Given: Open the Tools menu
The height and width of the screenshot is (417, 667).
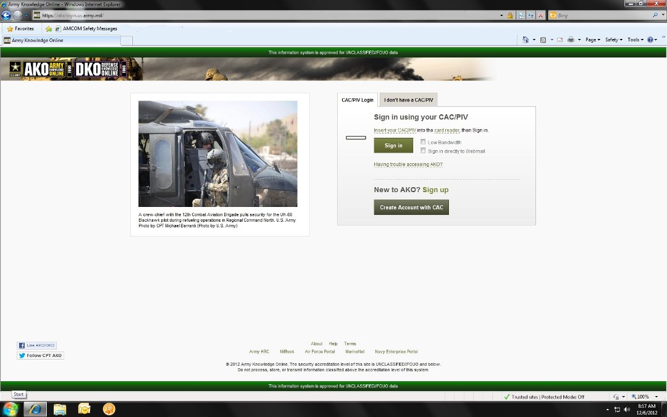Looking at the screenshot, I should pyautogui.click(x=635, y=40).
